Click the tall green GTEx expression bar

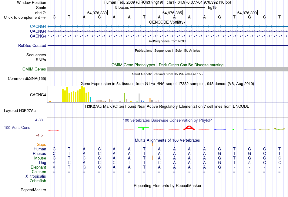[124, 98]
